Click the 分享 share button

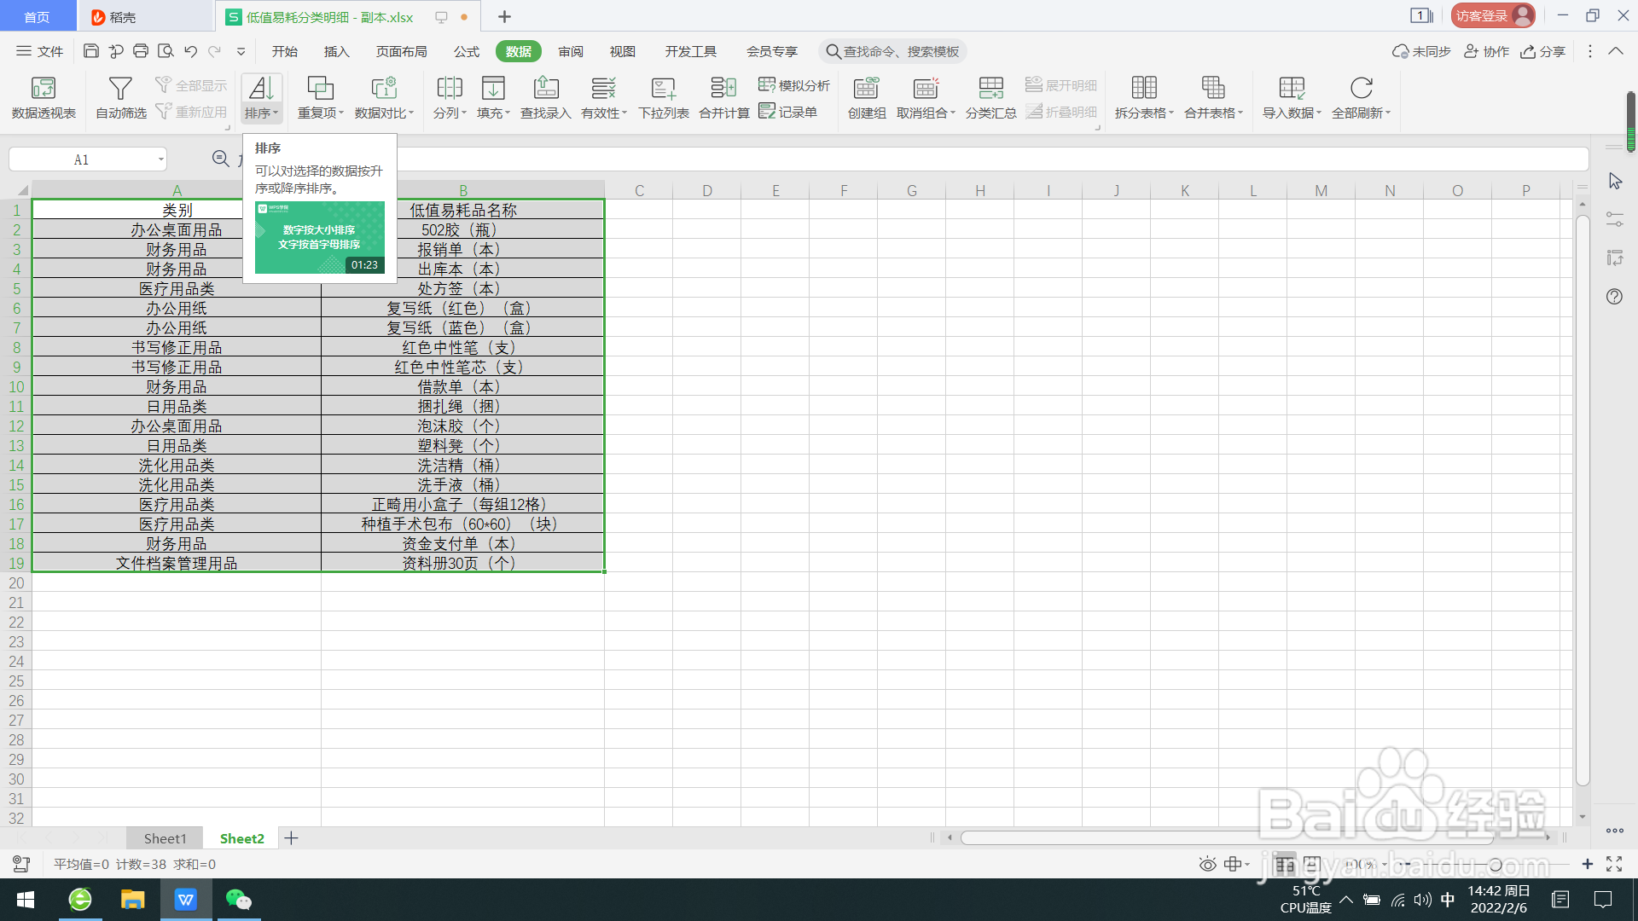[x=1543, y=51]
